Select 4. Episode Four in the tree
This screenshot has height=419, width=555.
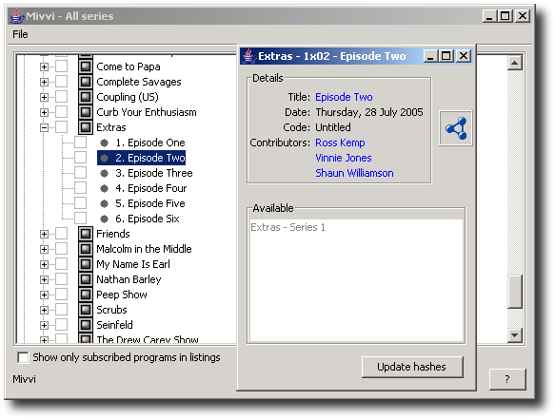tap(150, 188)
